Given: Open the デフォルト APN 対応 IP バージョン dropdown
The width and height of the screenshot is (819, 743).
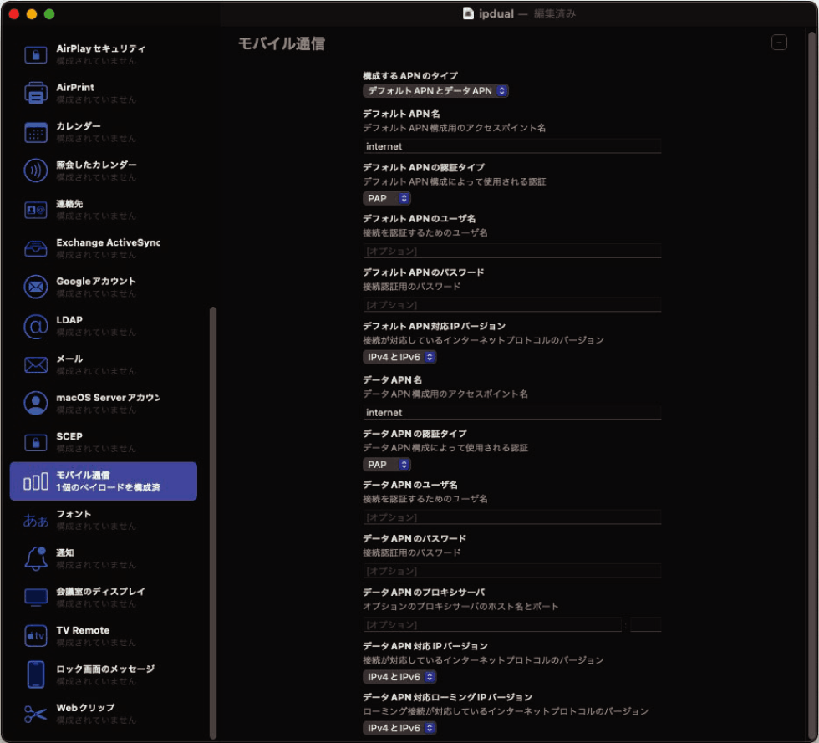Looking at the screenshot, I should [x=399, y=357].
